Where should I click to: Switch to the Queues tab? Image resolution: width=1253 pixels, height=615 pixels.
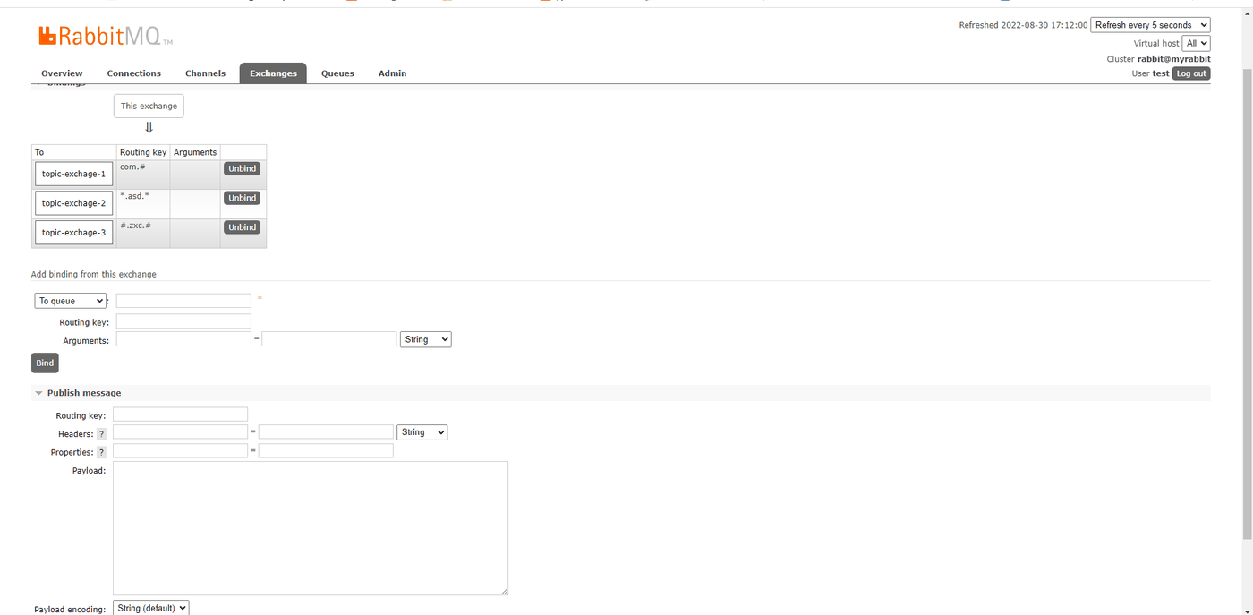pyautogui.click(x=337, y=73)
